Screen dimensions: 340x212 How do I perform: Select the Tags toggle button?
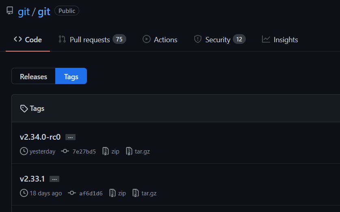tap(71, 76)
